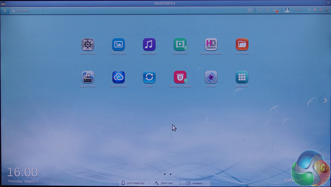
Task: Open the search magnifier
Action: coord(309,10)
